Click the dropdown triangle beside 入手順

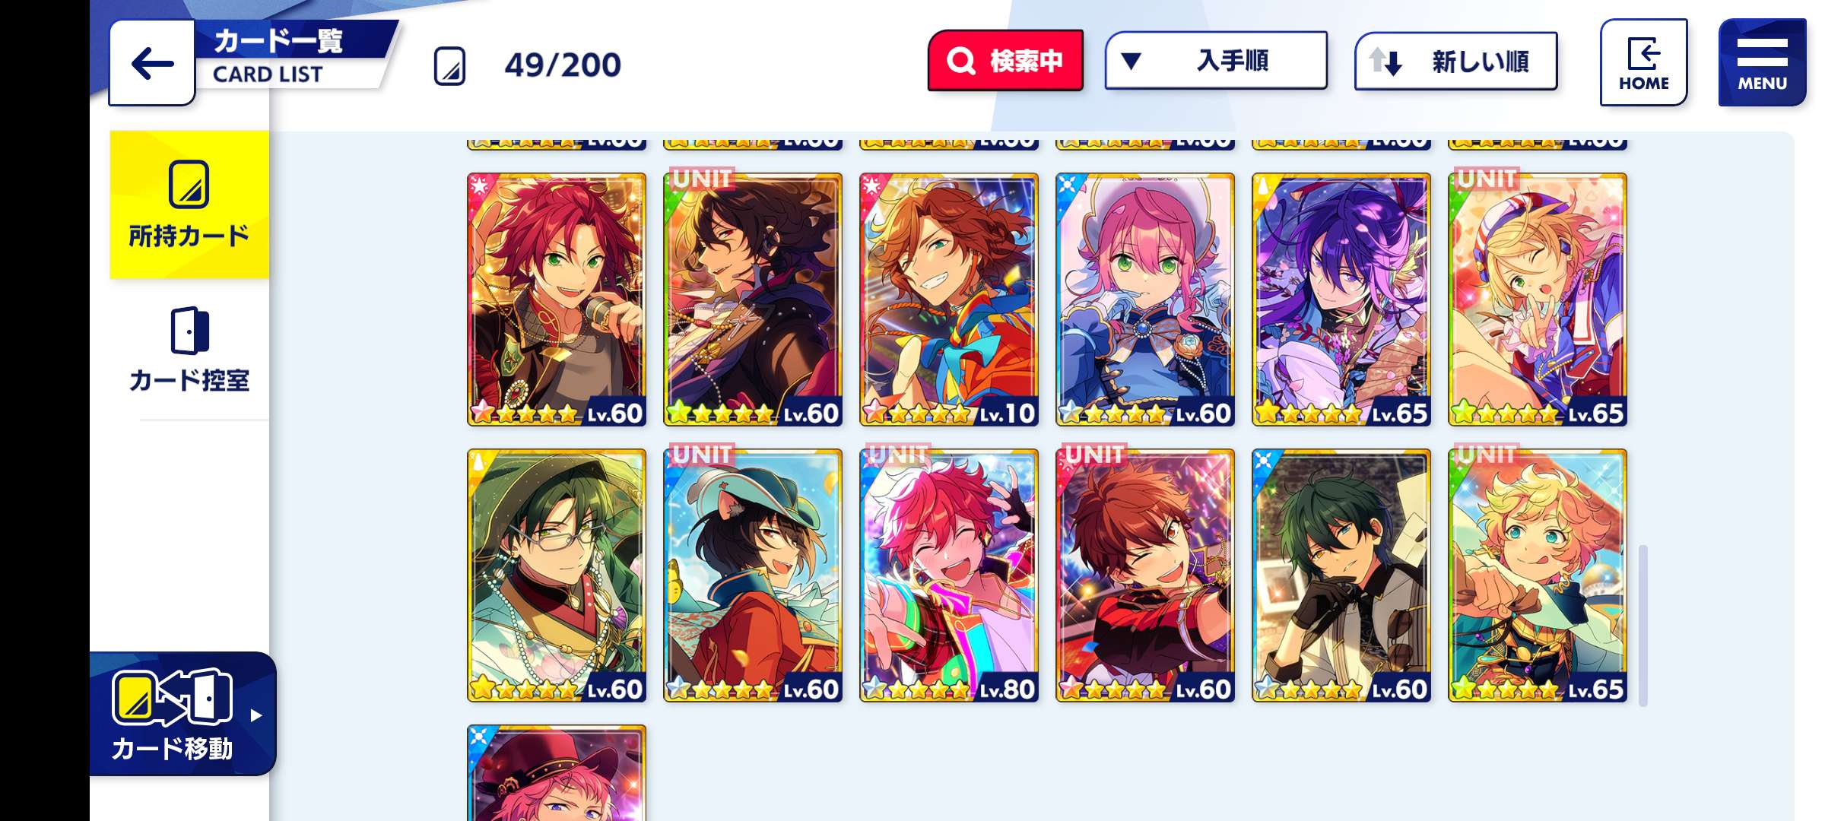pyautogui.click(x=1131, y=61)
